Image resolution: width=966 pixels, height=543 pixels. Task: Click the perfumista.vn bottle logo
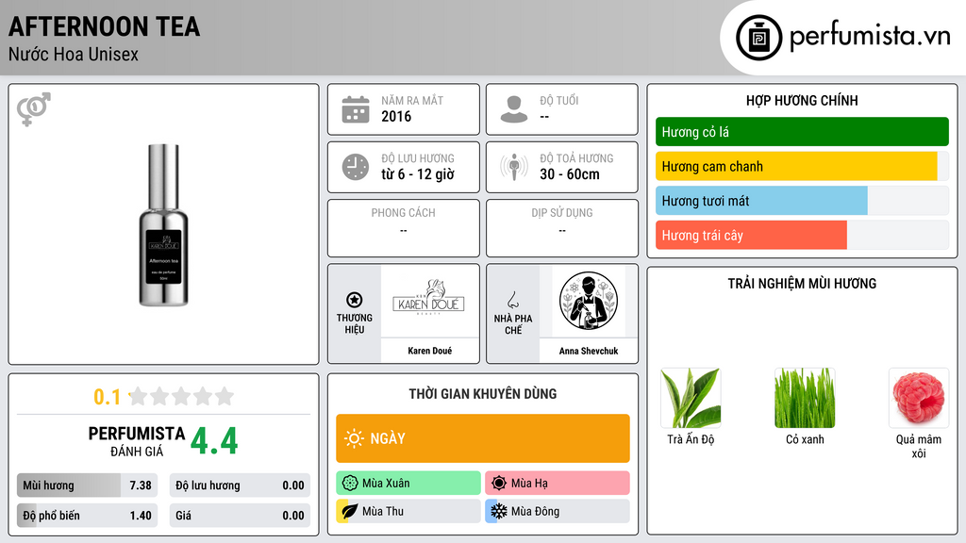(759, 38)
